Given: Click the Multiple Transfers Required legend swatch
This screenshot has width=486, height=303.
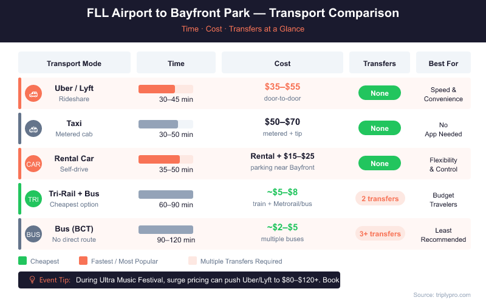Looking at the screenshot, I should [193, 261].
